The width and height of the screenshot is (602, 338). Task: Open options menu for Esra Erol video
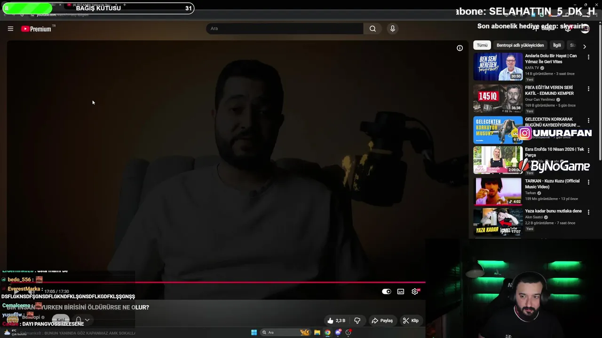pyautogui.click(x=588, y=151)
